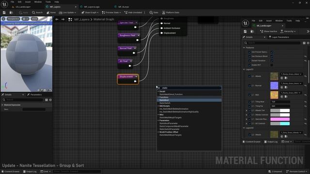The image size is (310, 174).
Task: Switch to the left Parameters tab
Action: coord(34,95)
